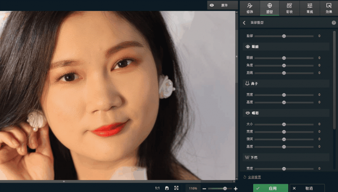This screenshot has width=338, height=192.
Task: Zoom in with the plus icon
Action: pyautogui.click(x=235, y=189)
